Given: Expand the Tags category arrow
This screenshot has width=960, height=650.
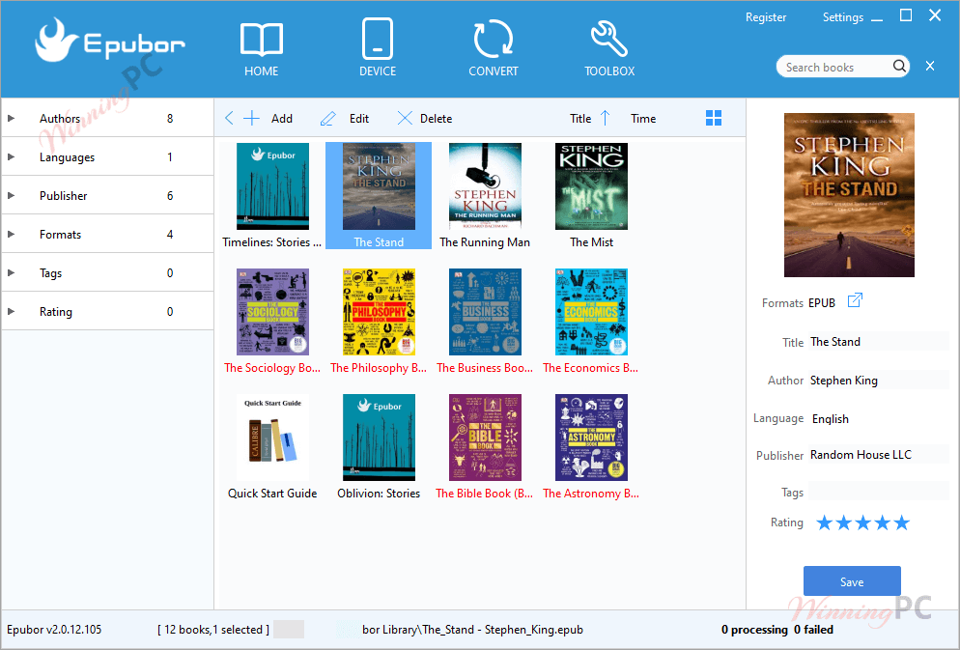Looking at the screenshot, I should (x=11, y=272).
